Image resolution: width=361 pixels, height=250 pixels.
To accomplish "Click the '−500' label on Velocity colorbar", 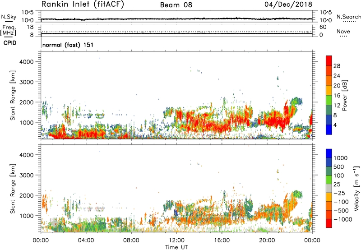I will [x=341, y=211].
